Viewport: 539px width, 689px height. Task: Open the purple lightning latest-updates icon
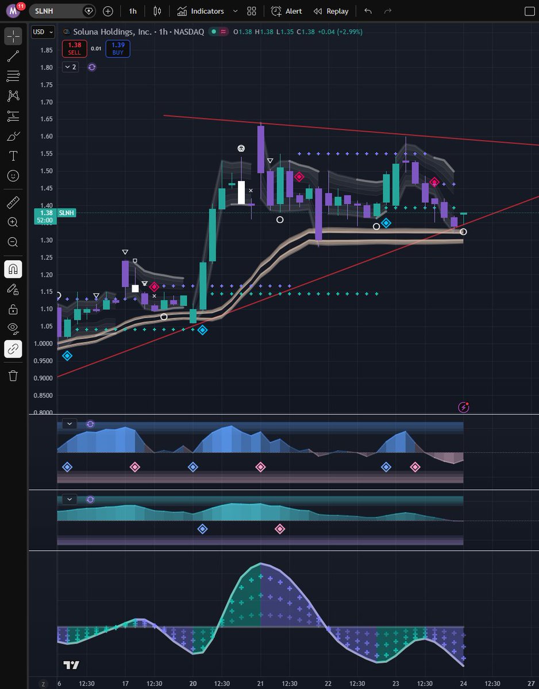pyautogui.click(x=464, y=407)
